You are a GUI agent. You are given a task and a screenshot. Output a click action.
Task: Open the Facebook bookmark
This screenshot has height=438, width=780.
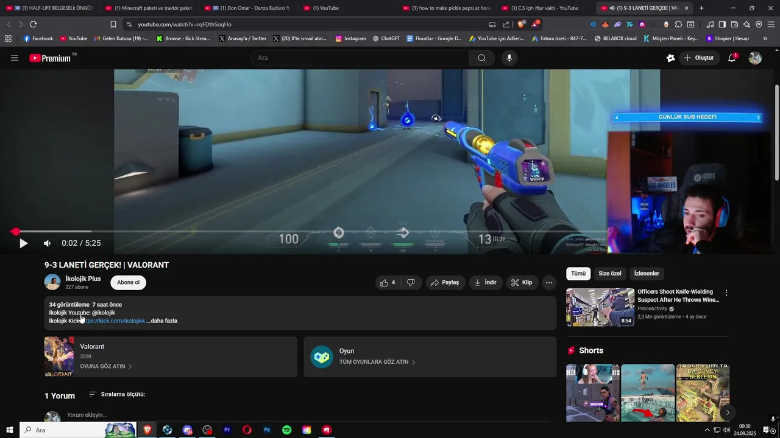click(38, 38)
